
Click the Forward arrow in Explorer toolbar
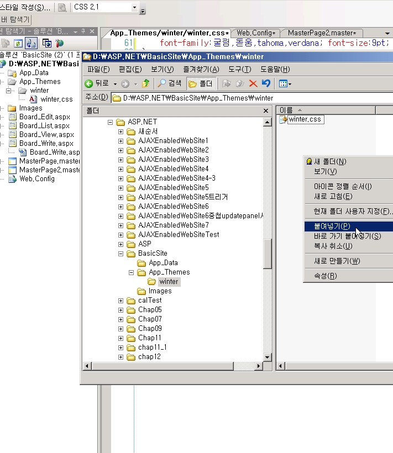tap(125, 84)
